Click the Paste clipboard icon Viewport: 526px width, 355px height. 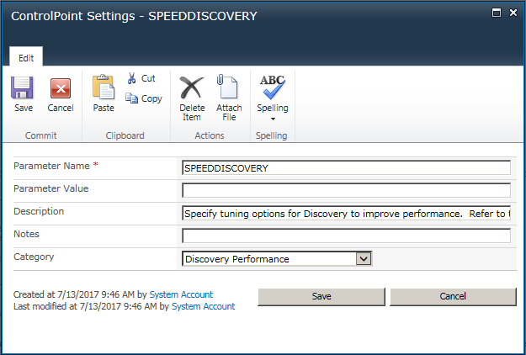pyautogui.click(x=104, y=88)
